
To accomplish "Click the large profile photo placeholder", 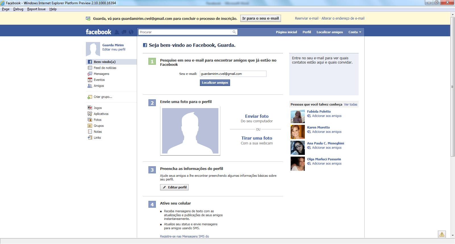I will [190, 131].
